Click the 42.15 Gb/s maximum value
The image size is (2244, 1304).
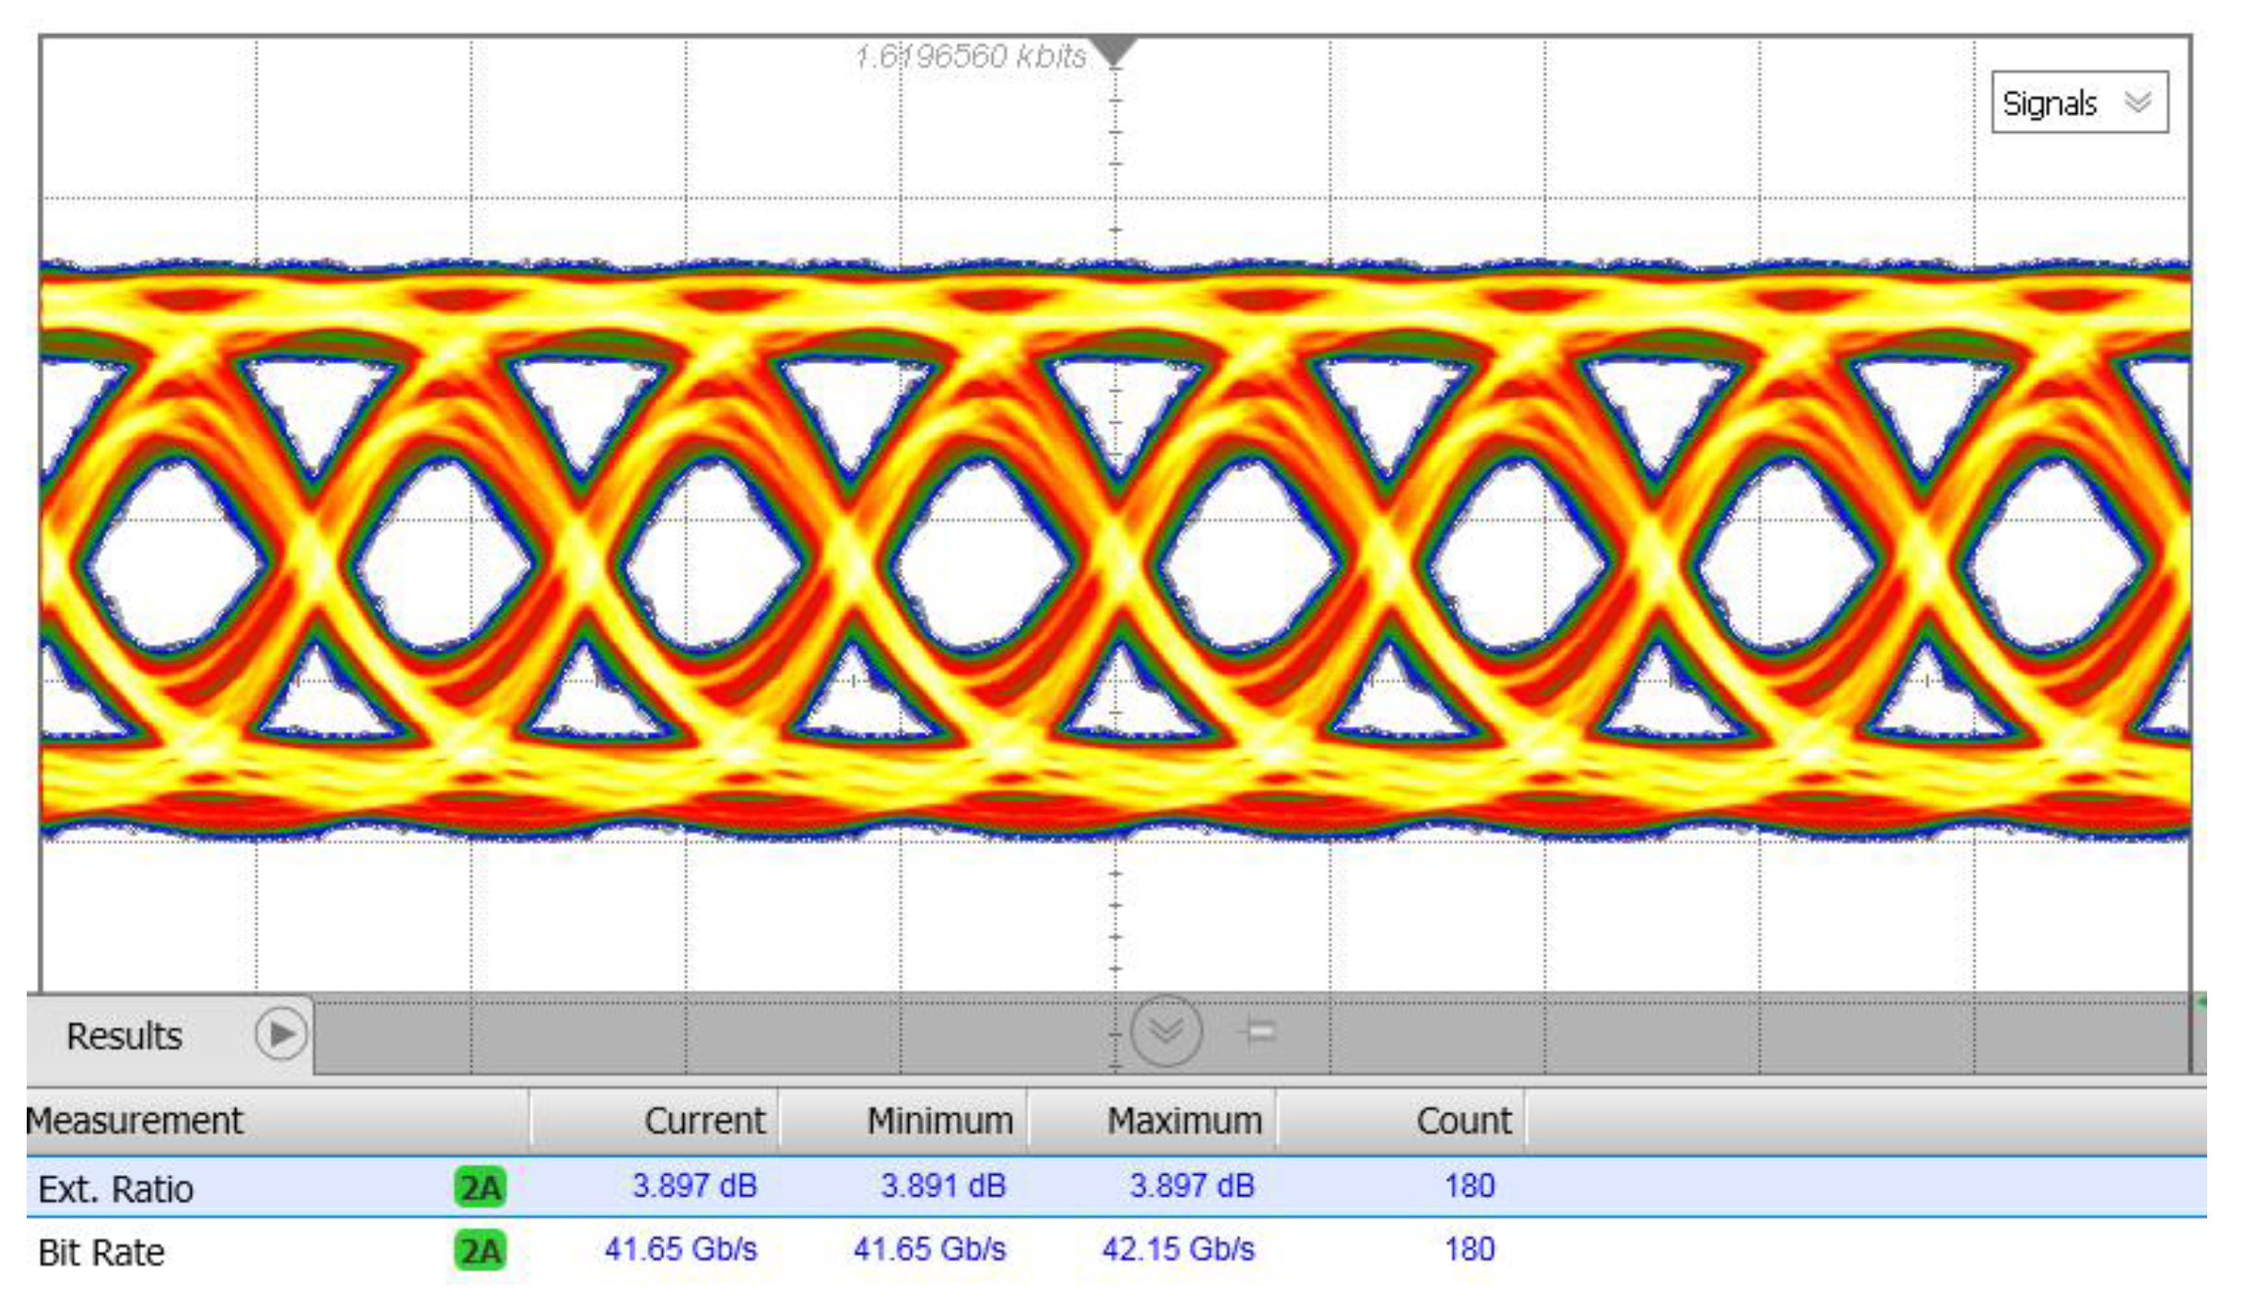click(1177, 1250)
